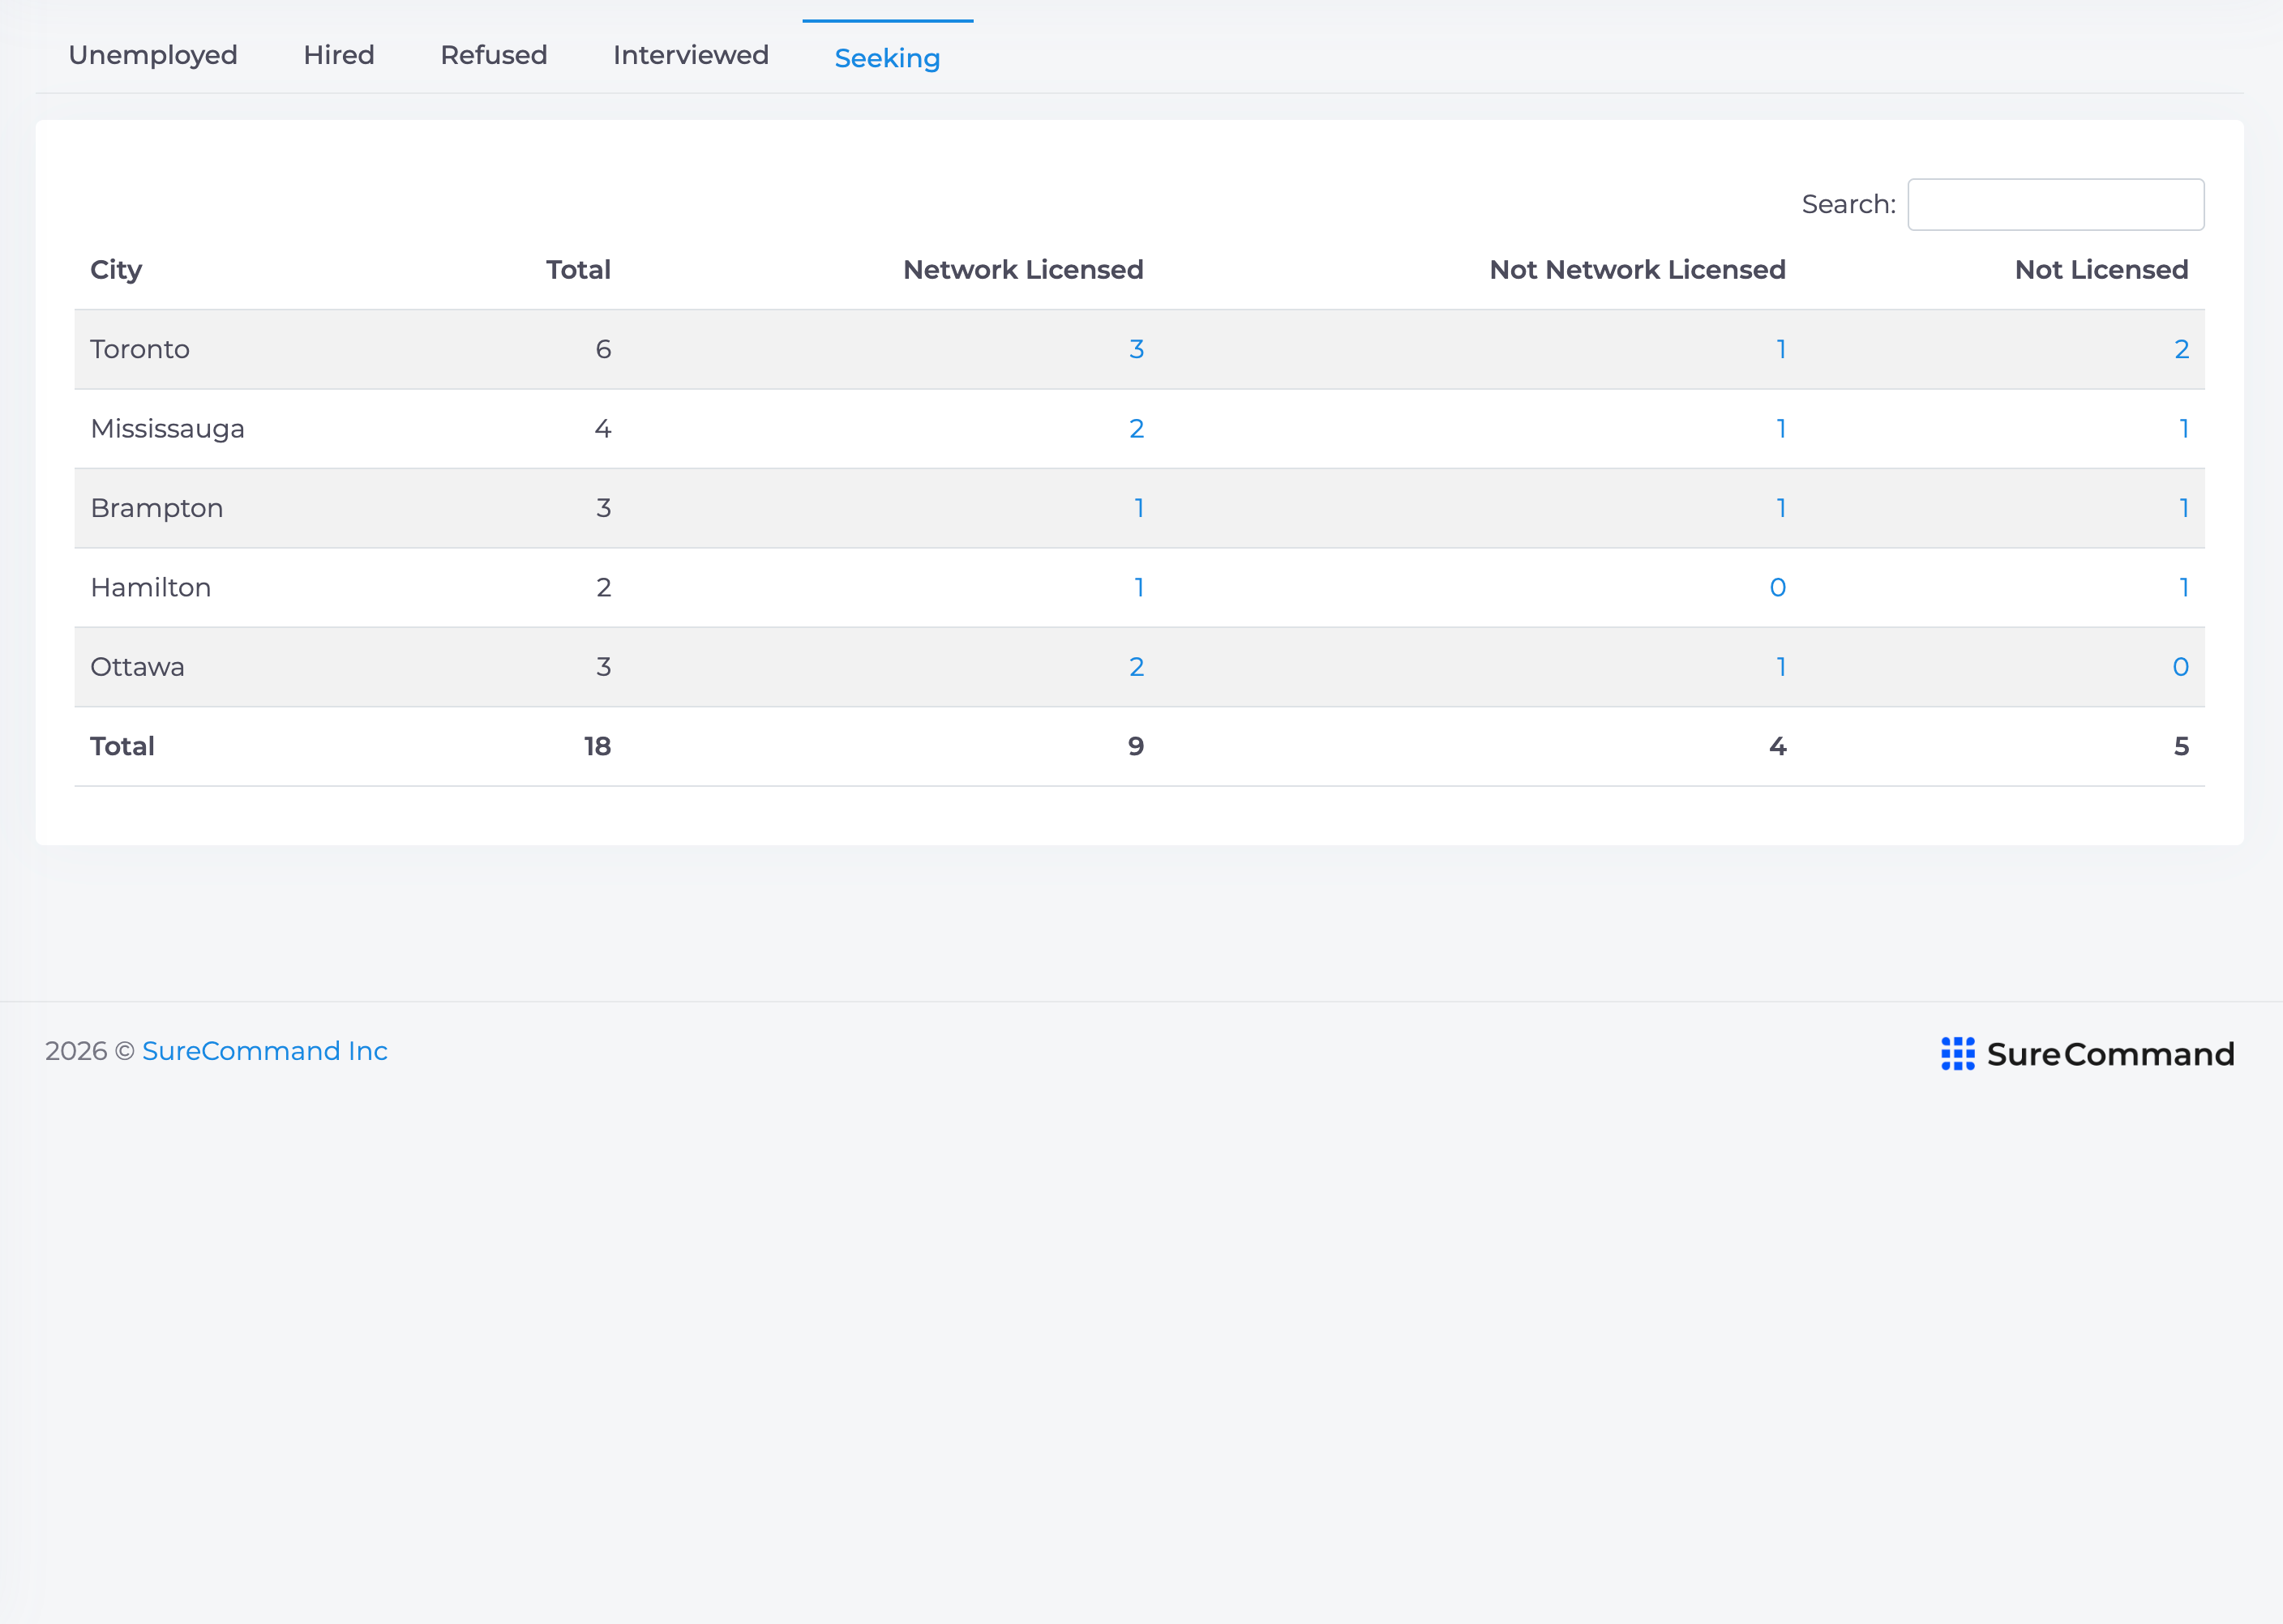Click the SureCommand Inc footer link
Image resolution: width=2283 pixels, height=1624 pixels.
click(264, 1051)
